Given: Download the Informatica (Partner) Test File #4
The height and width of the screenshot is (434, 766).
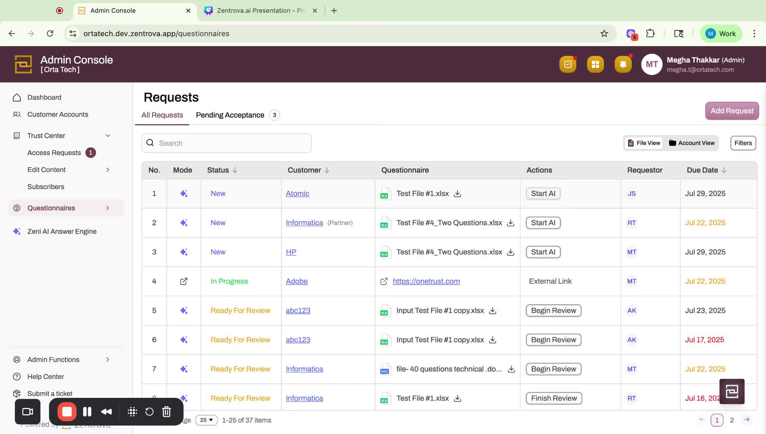Looking at the screenshot, I should point(510,223).
